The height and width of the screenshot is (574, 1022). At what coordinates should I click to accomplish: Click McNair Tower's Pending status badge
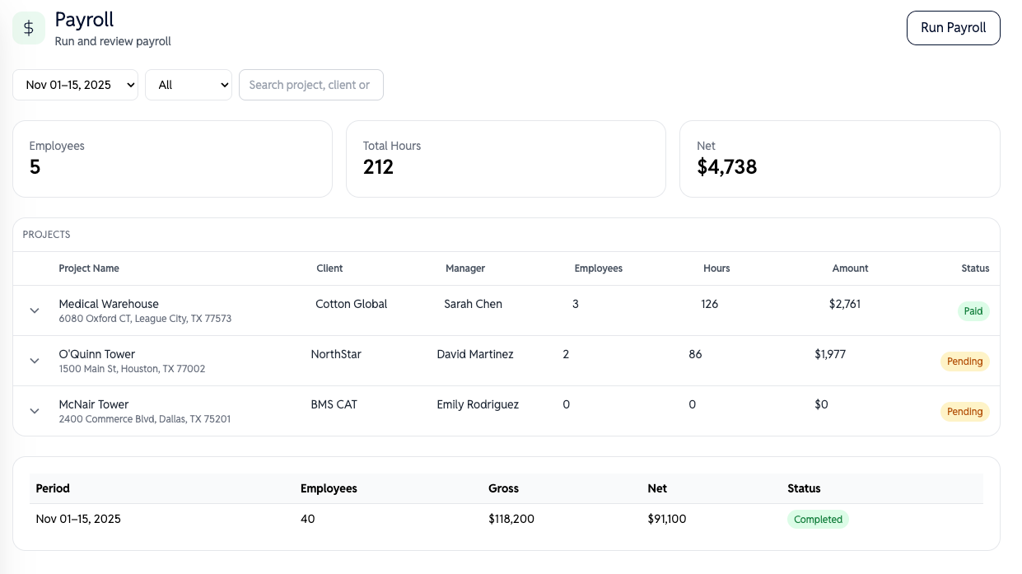point(964,412)
